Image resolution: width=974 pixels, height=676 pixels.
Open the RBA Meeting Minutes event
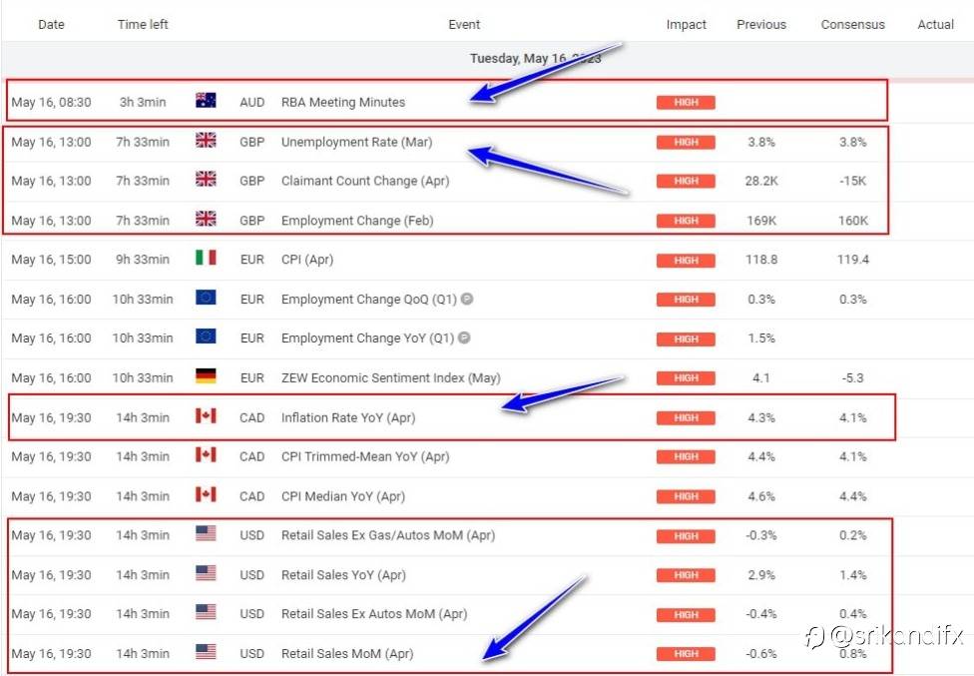(343, 103)
